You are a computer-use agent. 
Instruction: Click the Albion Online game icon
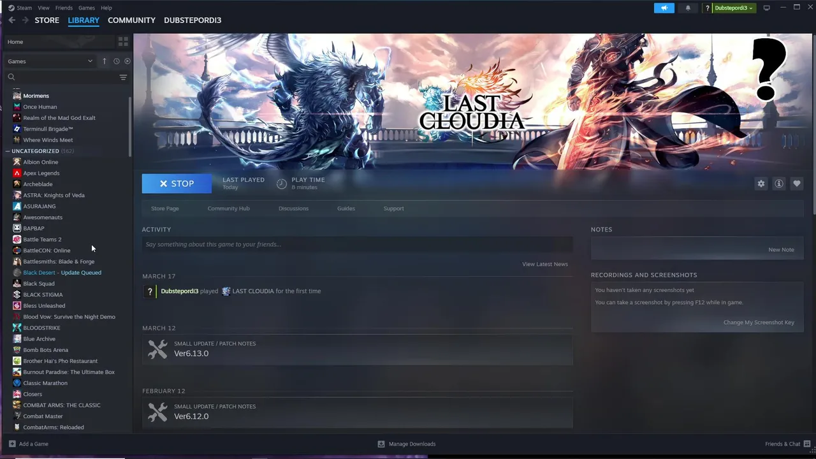[17, 162]
